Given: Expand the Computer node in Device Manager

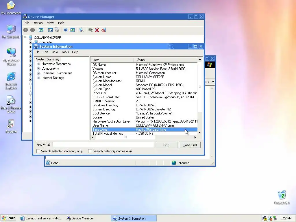Looking at the screenshot, I should pyautogui.click(x=30, y=42).
